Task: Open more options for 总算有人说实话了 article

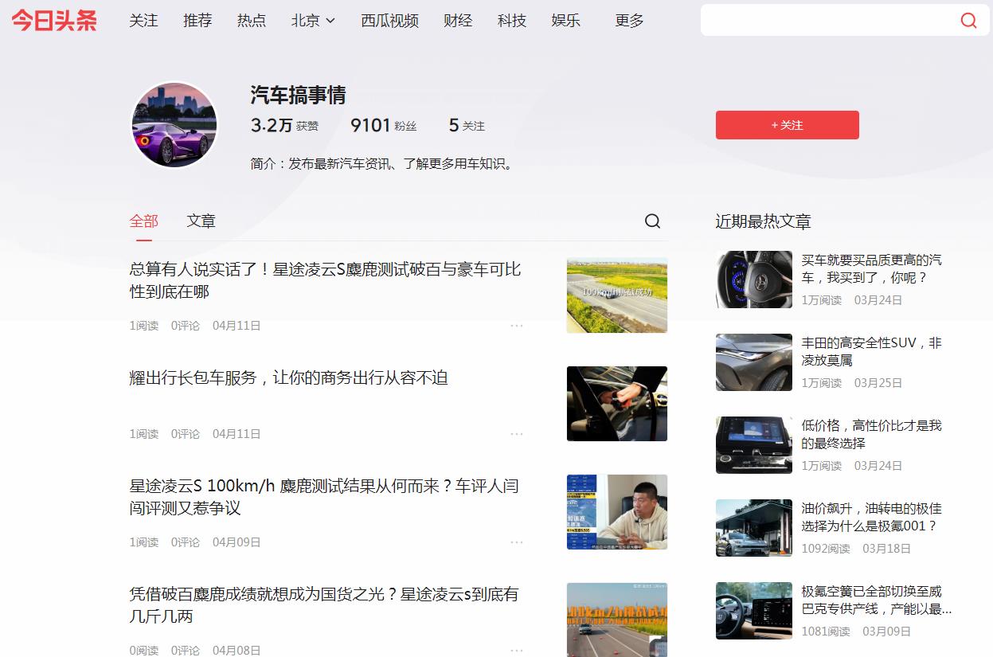Action: [517, 326]
